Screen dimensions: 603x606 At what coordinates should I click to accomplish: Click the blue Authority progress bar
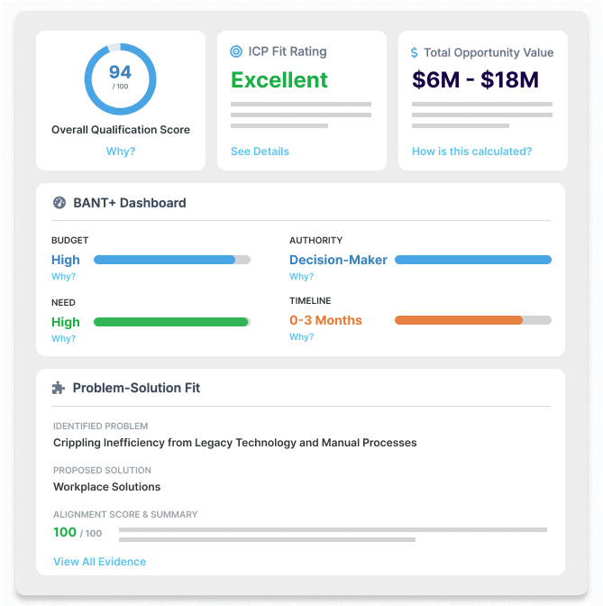tap(472, 260)
